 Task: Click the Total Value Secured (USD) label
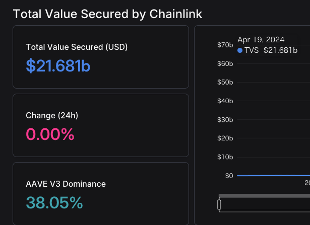[x=77, y=47]
